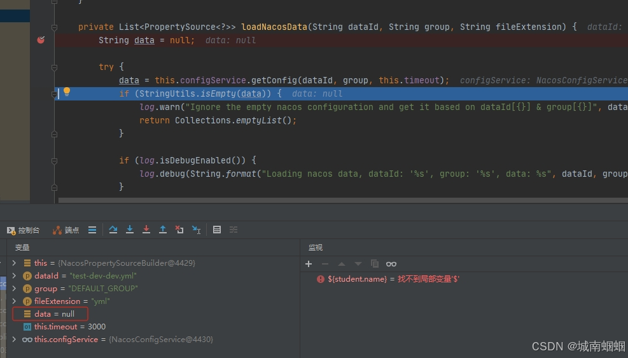Click the log.warn statement
The width and height of the screenshot is (628, 358).
pos(383,107)
